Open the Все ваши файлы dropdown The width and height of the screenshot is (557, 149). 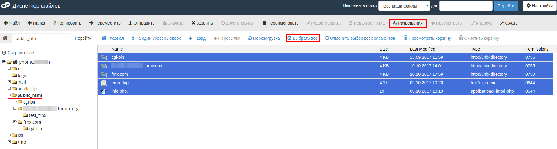click(x=404, y=6)
